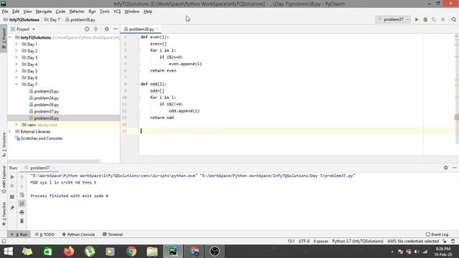Click the down-stack-trace arrow icon
Screen dimensions: 459x258
(22, 186)
